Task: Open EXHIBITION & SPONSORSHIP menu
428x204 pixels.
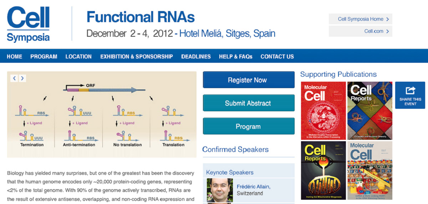Action: click(136, 56)
